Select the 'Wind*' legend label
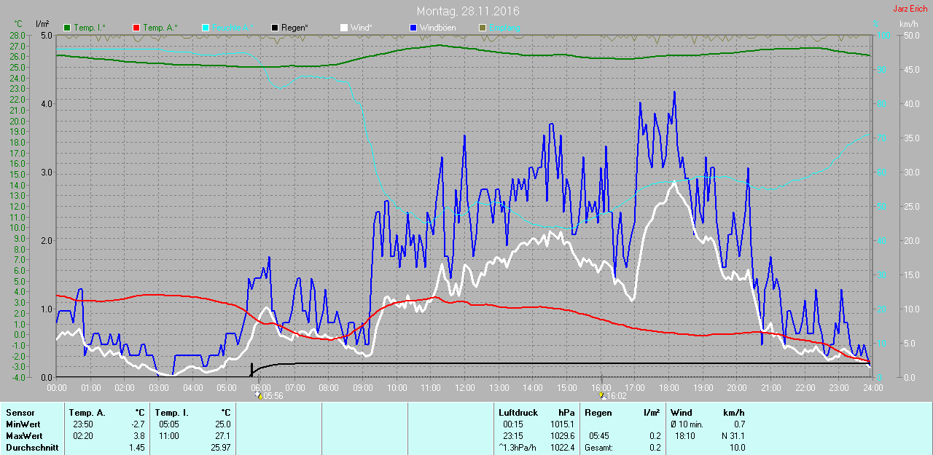933x455 pixels. click(x=362, y=28)
